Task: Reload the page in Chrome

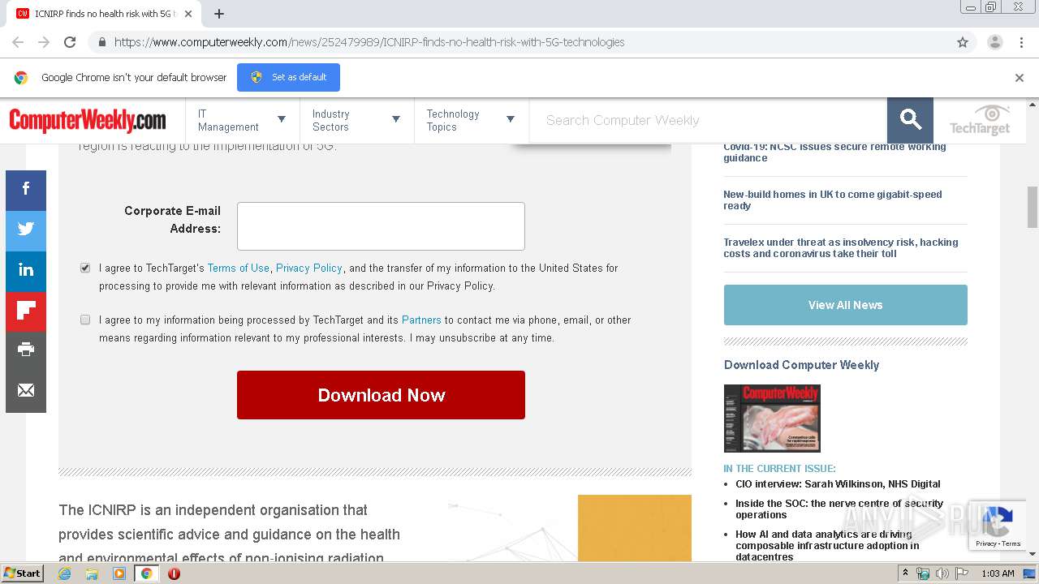Action: 70,42
